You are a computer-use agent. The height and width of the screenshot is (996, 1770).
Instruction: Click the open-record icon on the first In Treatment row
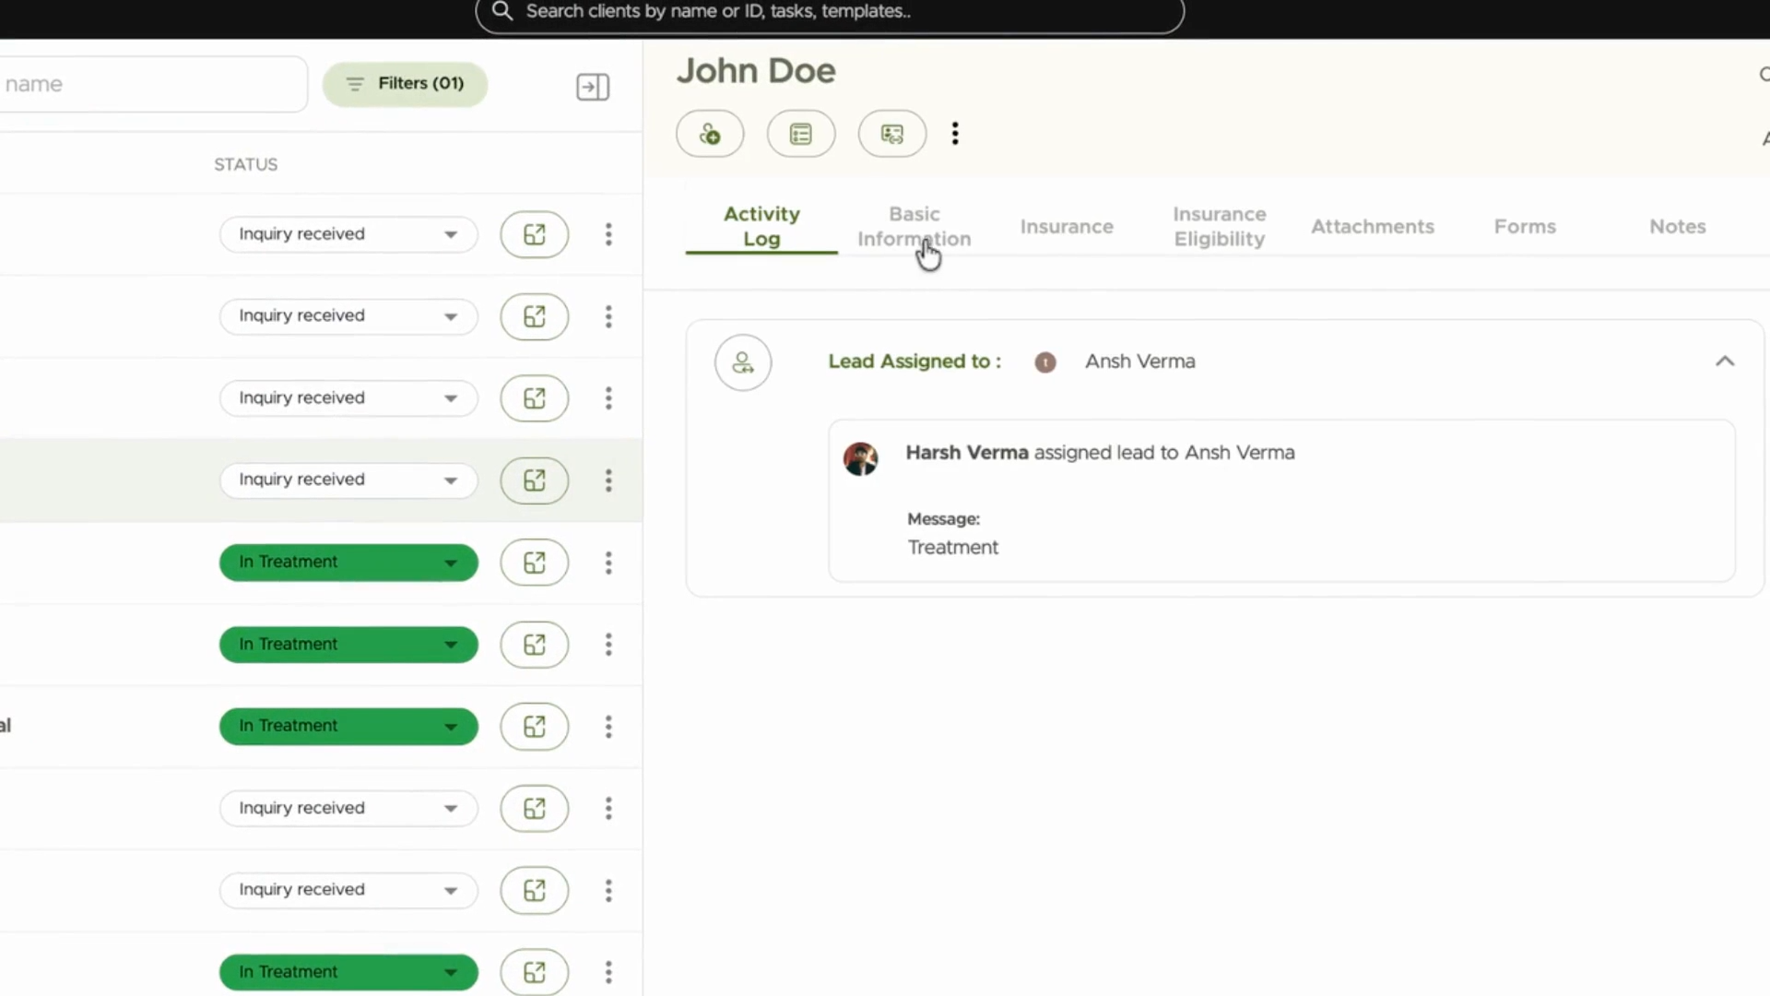tap(535, 563)
